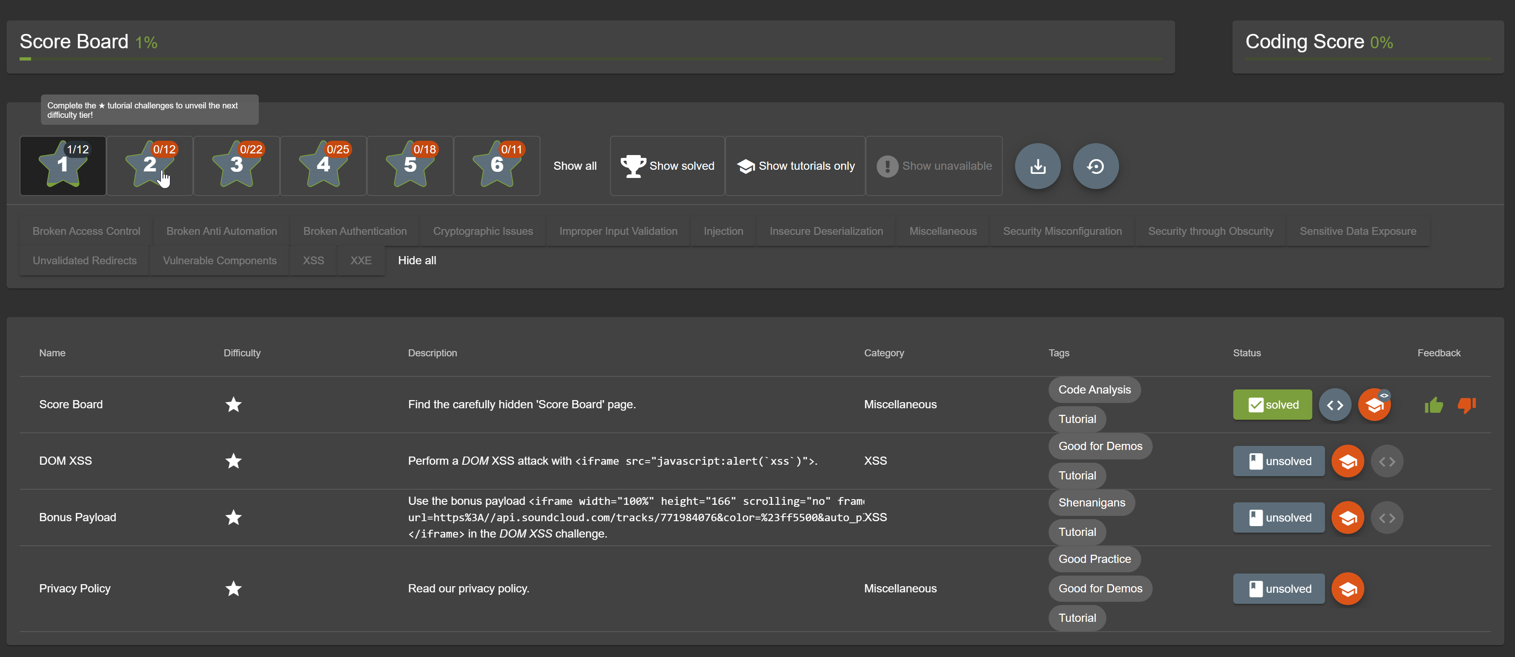Toggle difficulty star 2 filter
Viewport: 1515px width, 657px height.
(149, 166)
